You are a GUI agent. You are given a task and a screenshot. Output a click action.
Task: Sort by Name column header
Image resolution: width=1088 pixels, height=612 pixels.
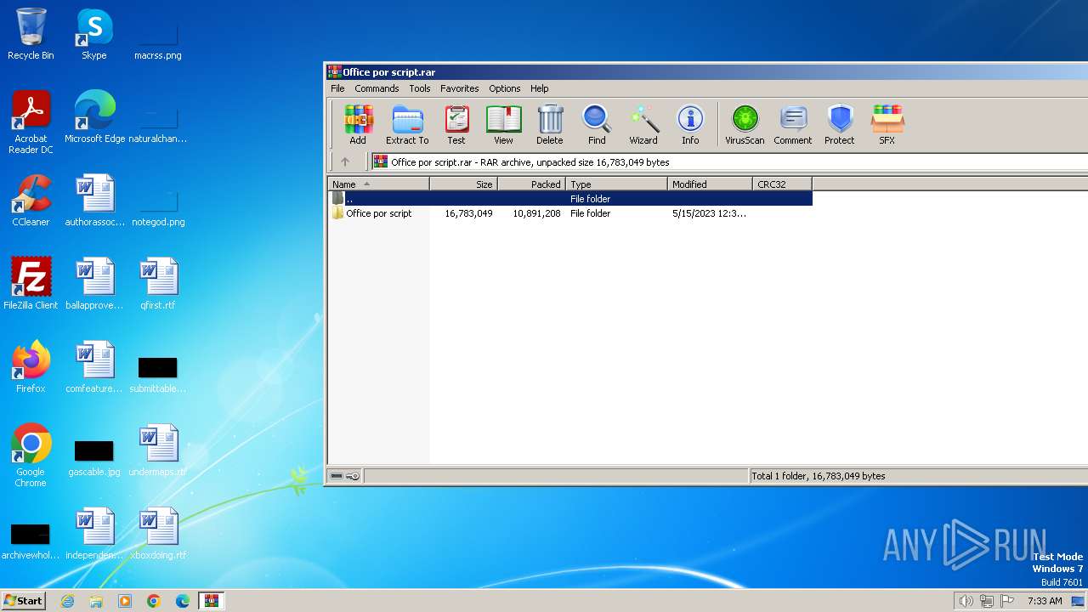(378, 184)
